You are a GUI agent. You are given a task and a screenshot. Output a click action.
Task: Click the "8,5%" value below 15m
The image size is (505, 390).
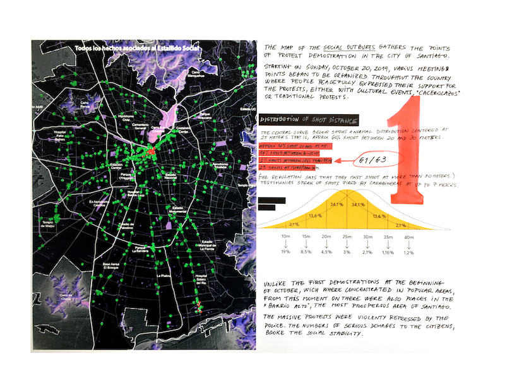click(306, 252)
